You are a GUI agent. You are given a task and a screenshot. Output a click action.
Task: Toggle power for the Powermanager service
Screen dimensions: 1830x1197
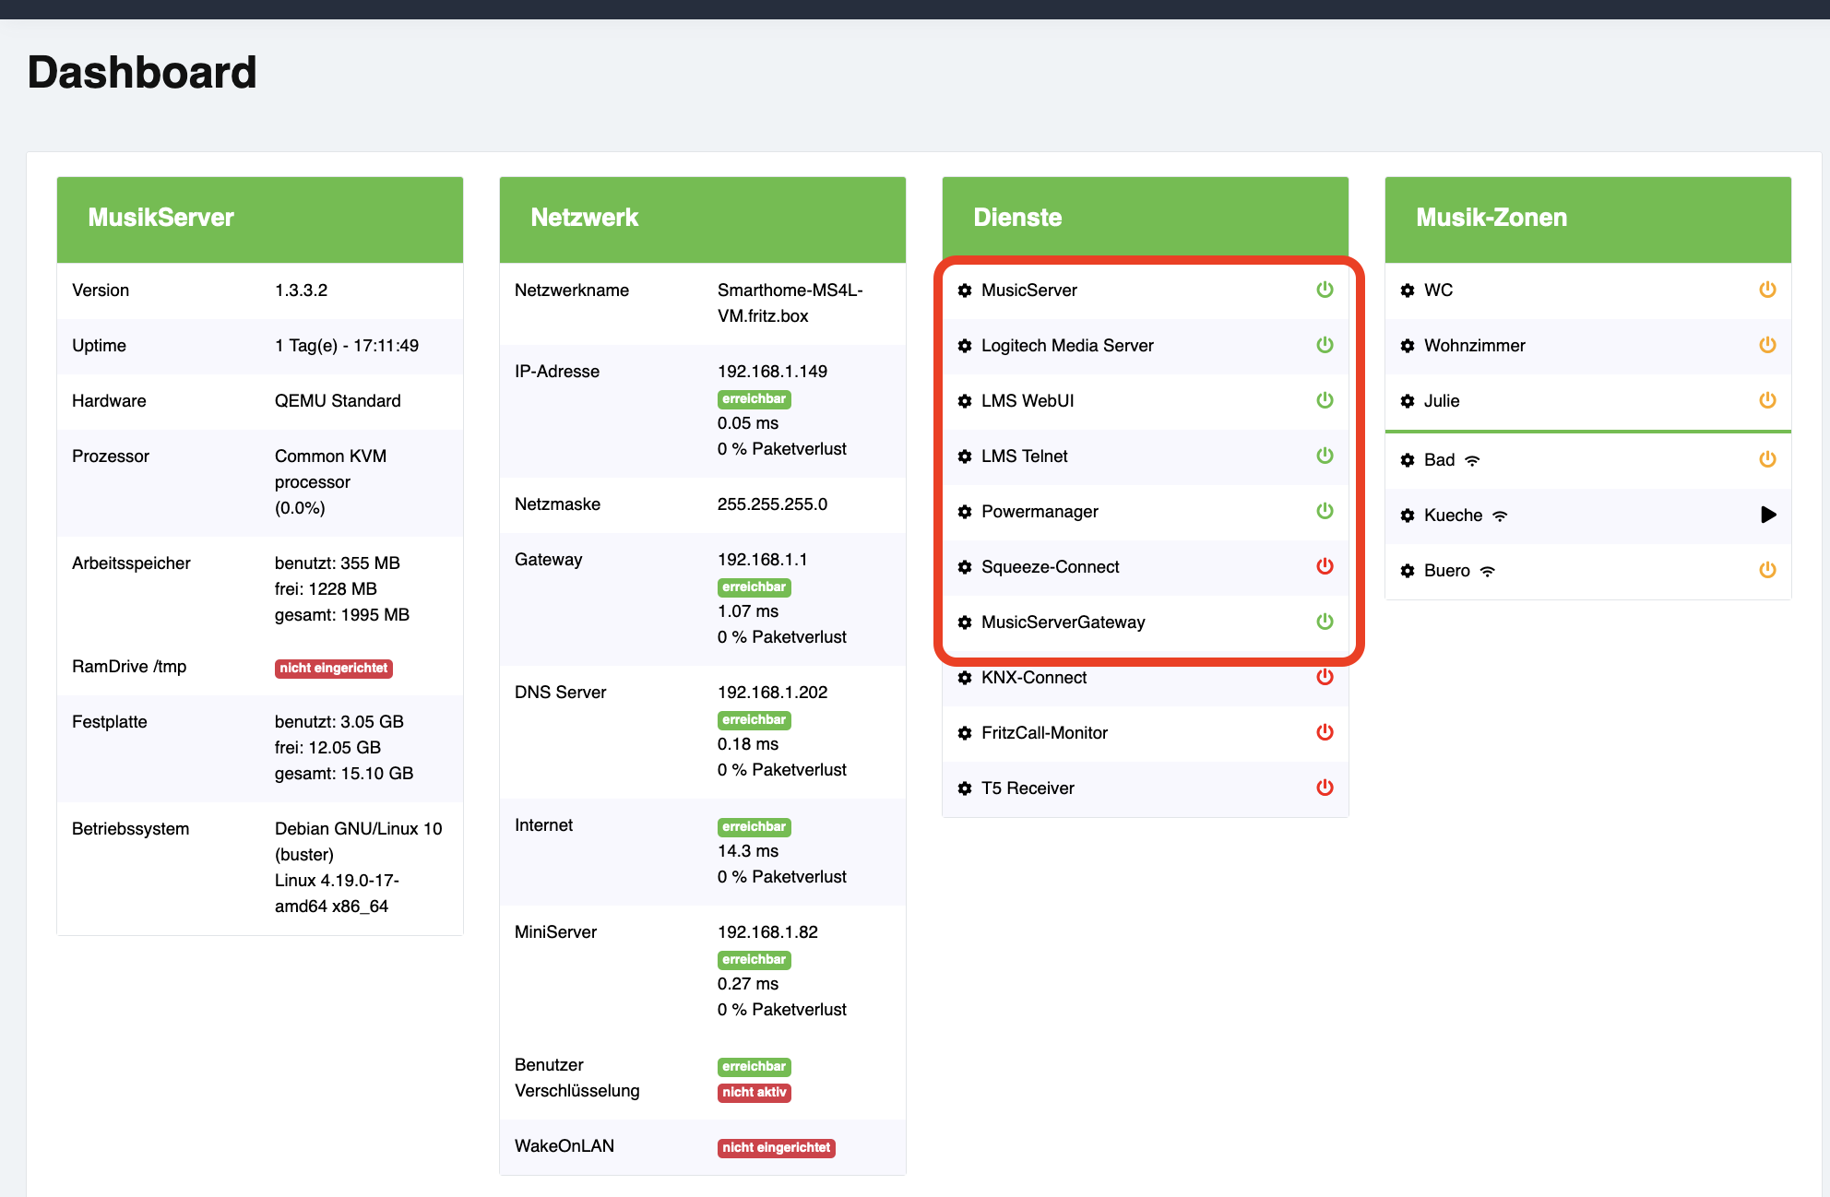[1325, 511]
